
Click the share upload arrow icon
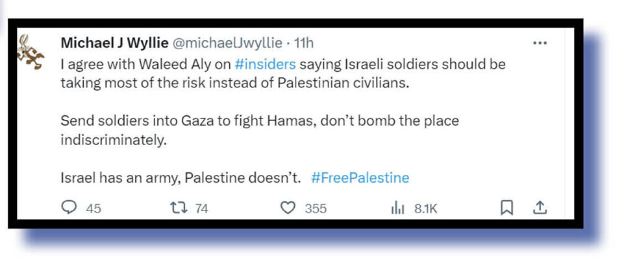540,207
